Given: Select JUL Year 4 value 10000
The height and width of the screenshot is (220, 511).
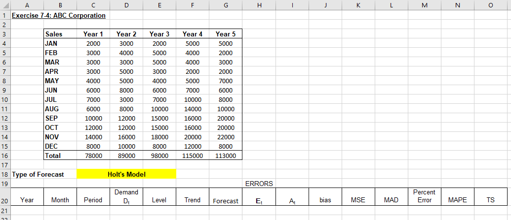Looking at the screenshot, I should 193,99.
